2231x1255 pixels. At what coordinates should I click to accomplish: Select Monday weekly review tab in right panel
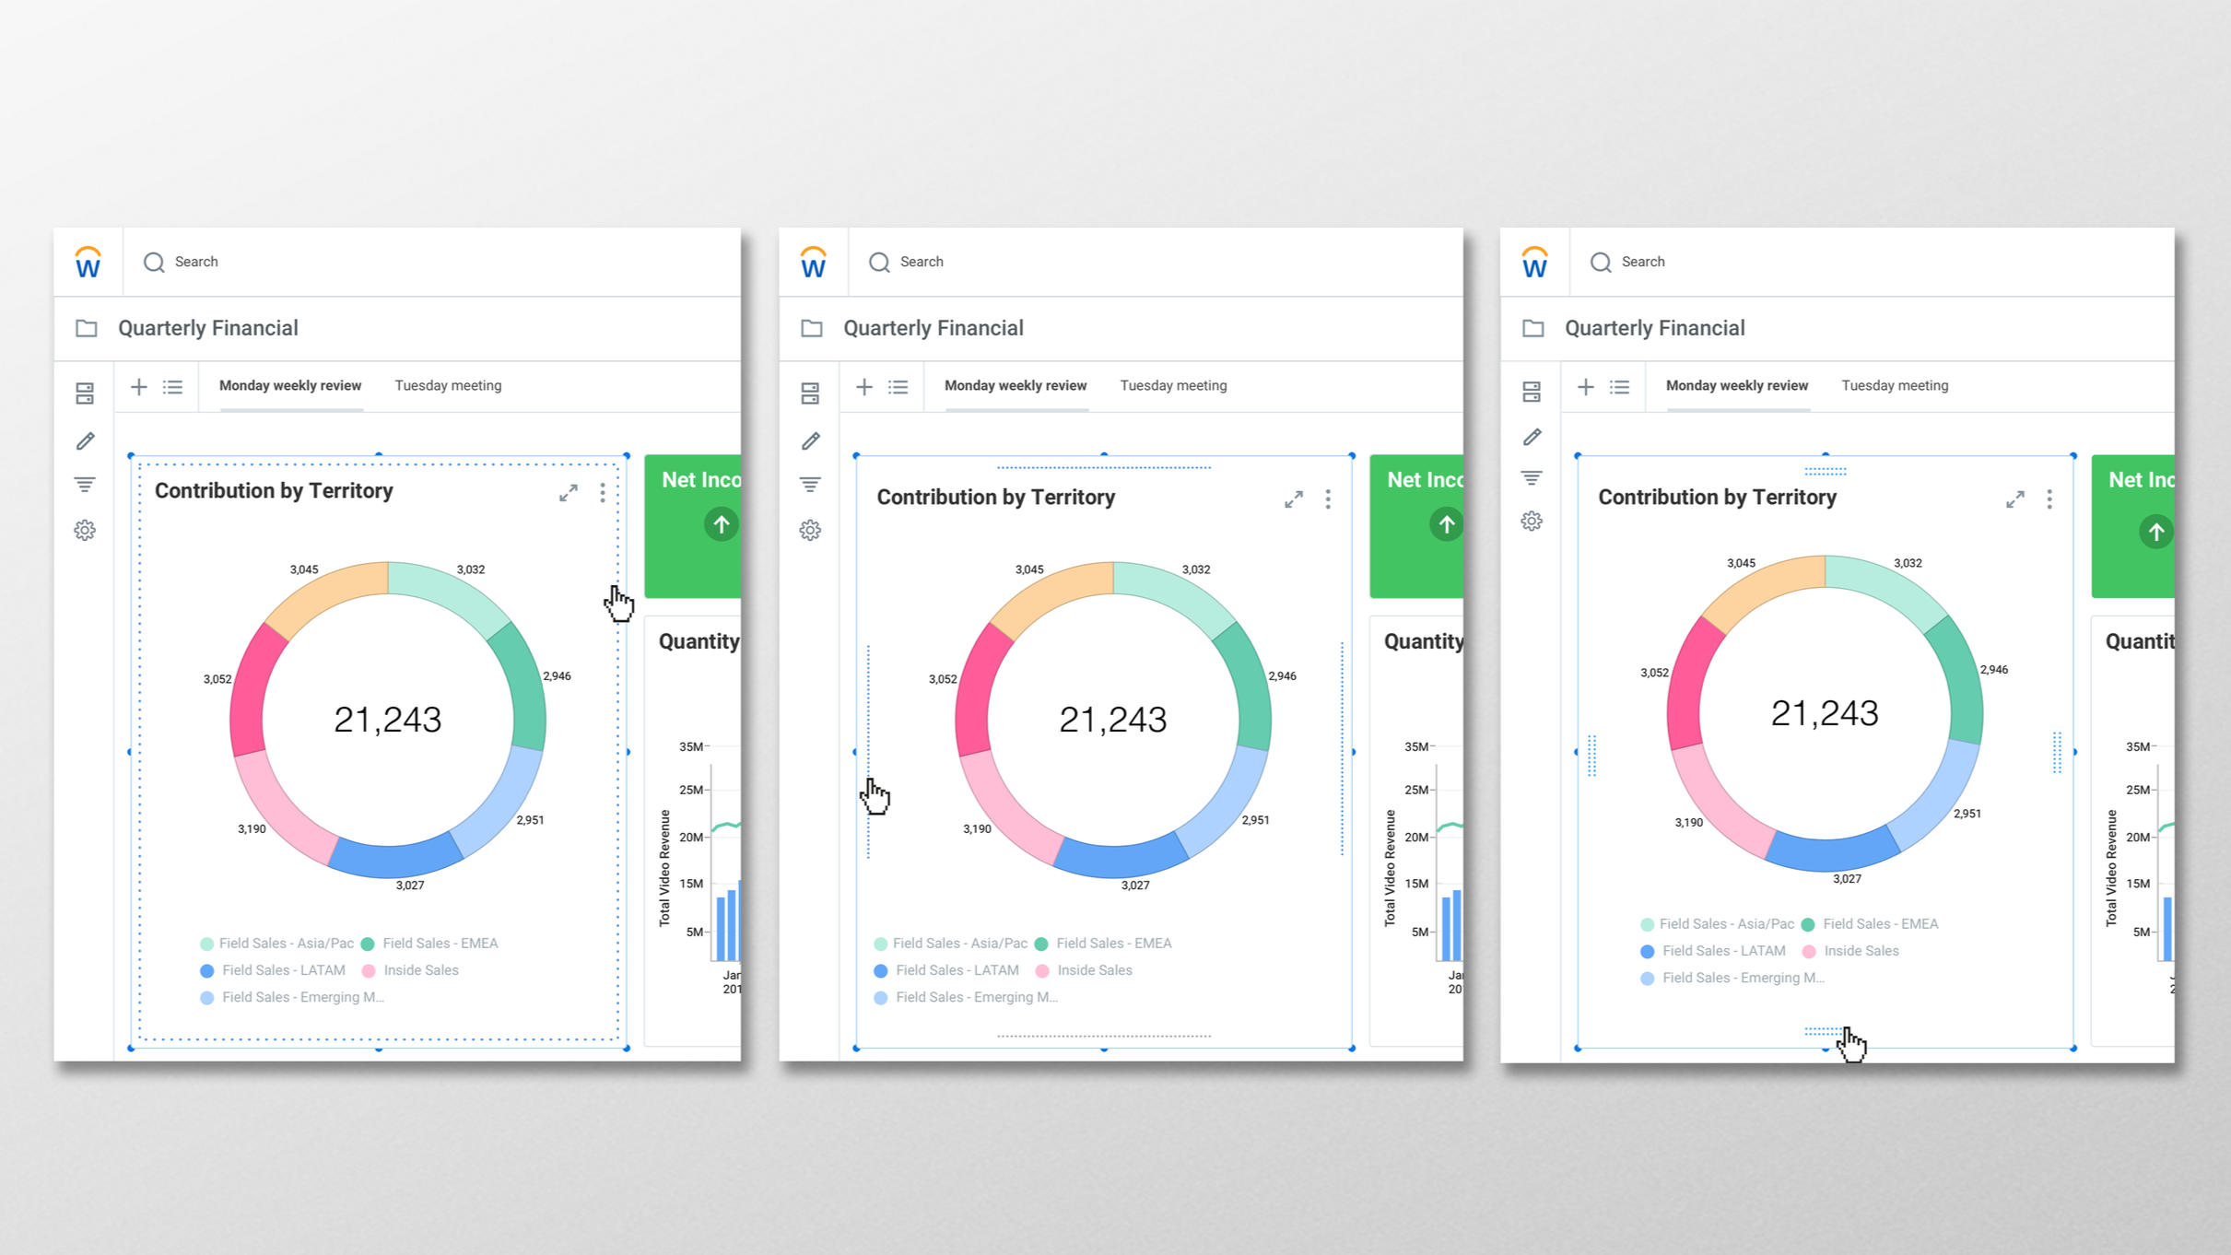[1736, 386]
